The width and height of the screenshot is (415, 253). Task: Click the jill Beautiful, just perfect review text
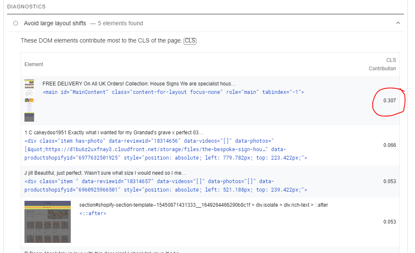coord(105,173)
